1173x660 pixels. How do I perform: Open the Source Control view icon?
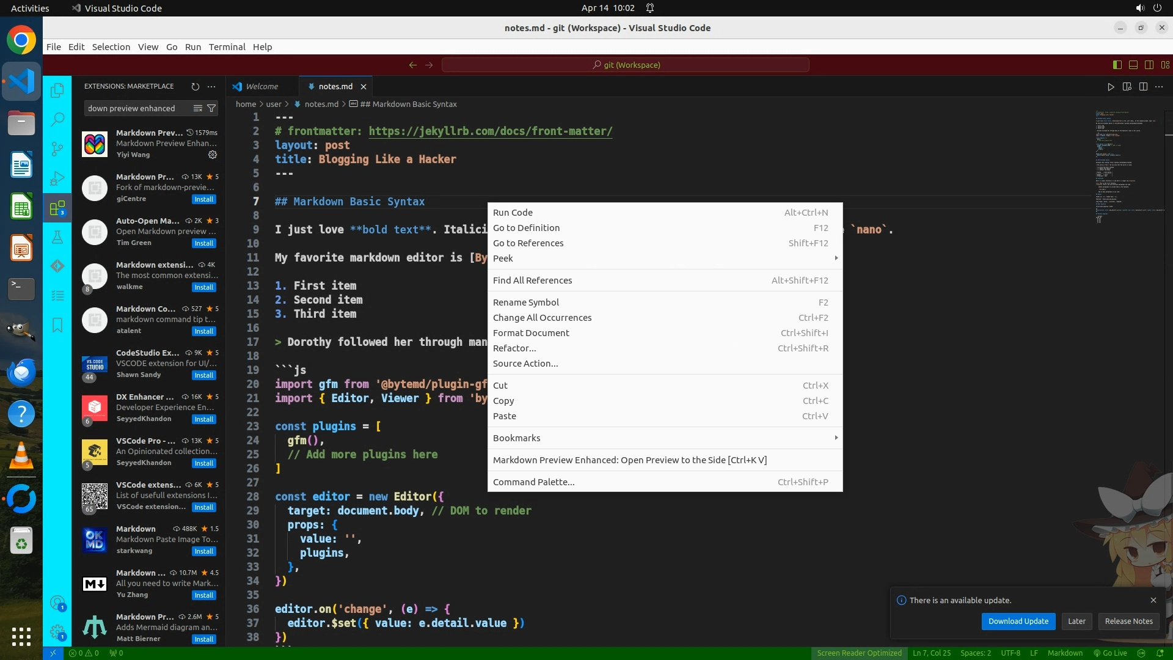point(57,148)
